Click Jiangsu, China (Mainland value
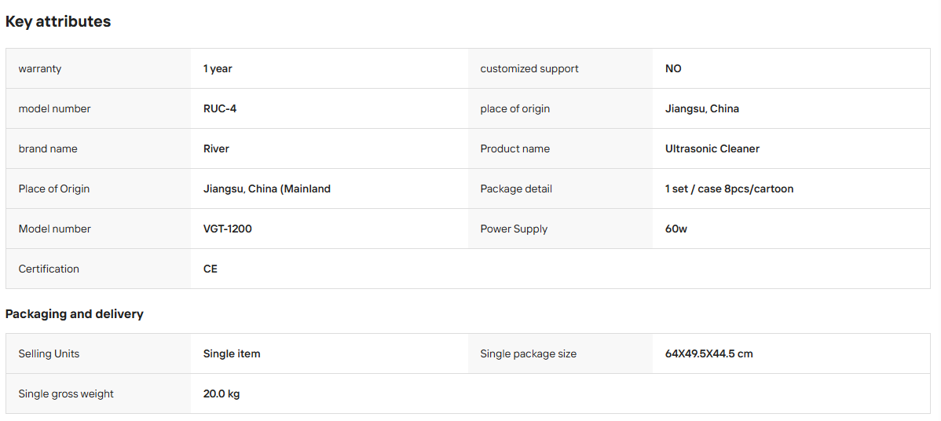Viewport: 941px width, 421px height. point(267,189)
